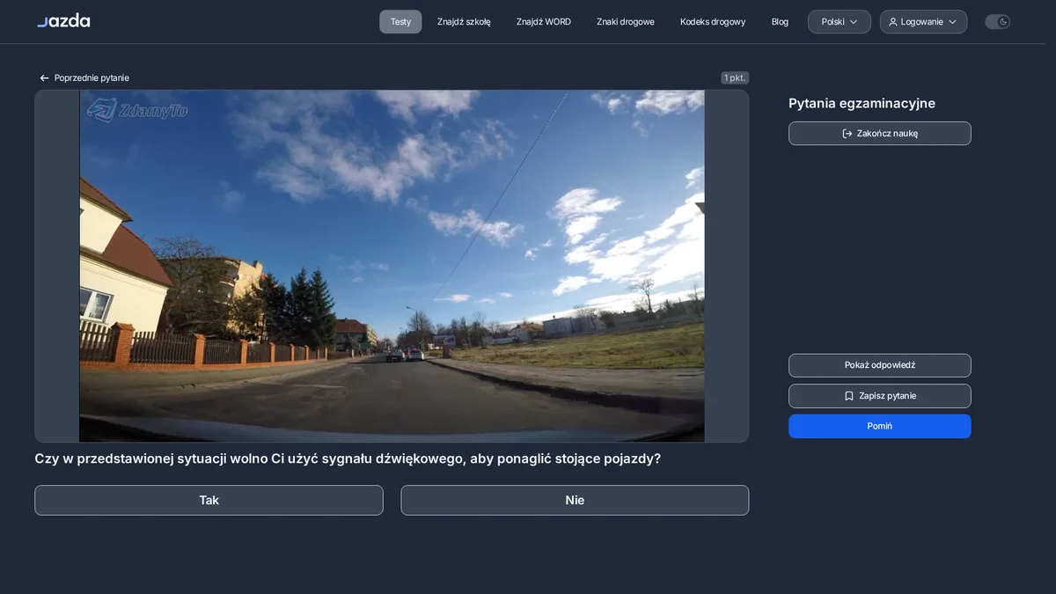Image resolution: width=1056 pixels, height=594 pixels.
Task: Visit the Blog page
Action: [780, 22]
